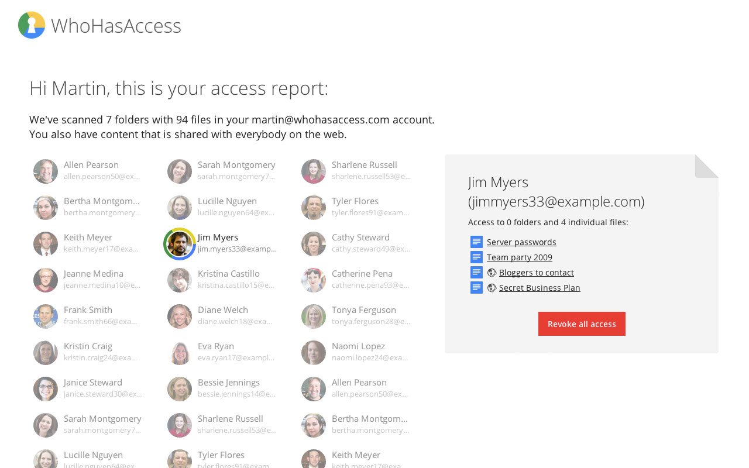749x468 pixels.
Task: Click the Revoke all access button
Action: point(582,324)
